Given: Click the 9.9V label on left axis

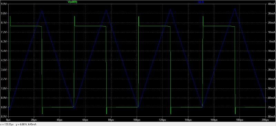Looking at the screenshot, I should point(4,4).
